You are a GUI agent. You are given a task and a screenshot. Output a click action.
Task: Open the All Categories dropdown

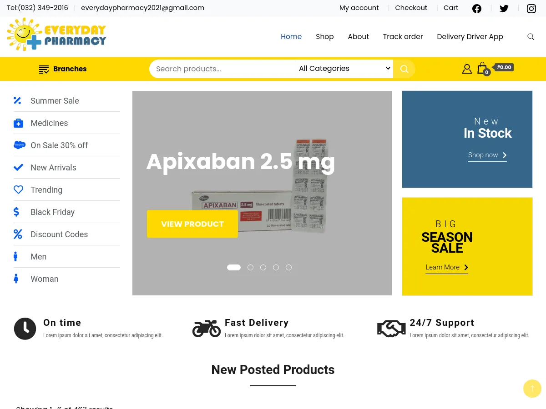[x=344, y=68]
